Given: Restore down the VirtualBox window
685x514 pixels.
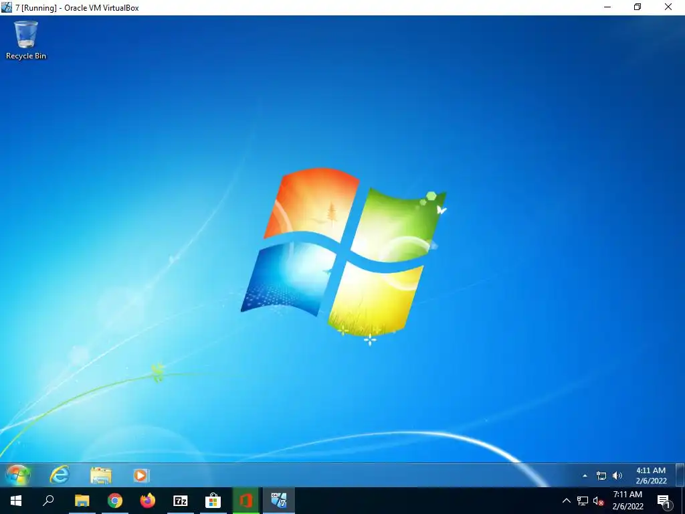Looking at the screenshot, I should click(x=638, y=7).
